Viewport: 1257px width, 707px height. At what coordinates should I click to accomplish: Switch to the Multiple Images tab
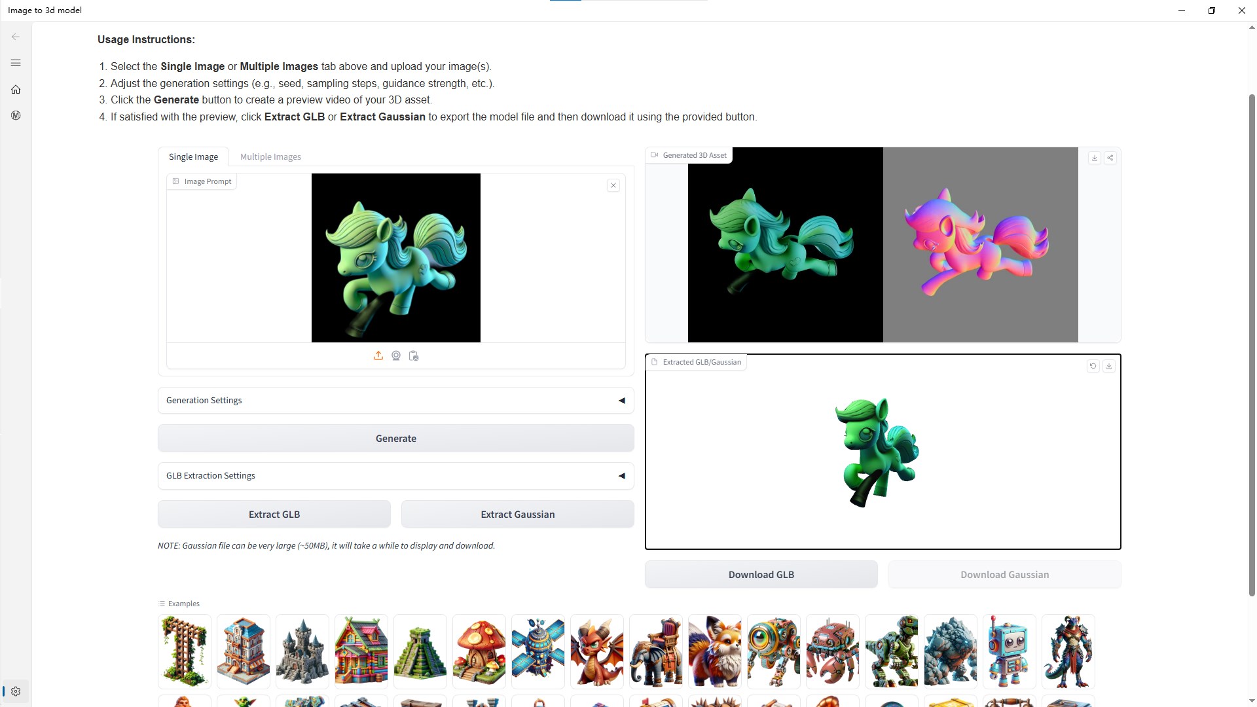270,156
